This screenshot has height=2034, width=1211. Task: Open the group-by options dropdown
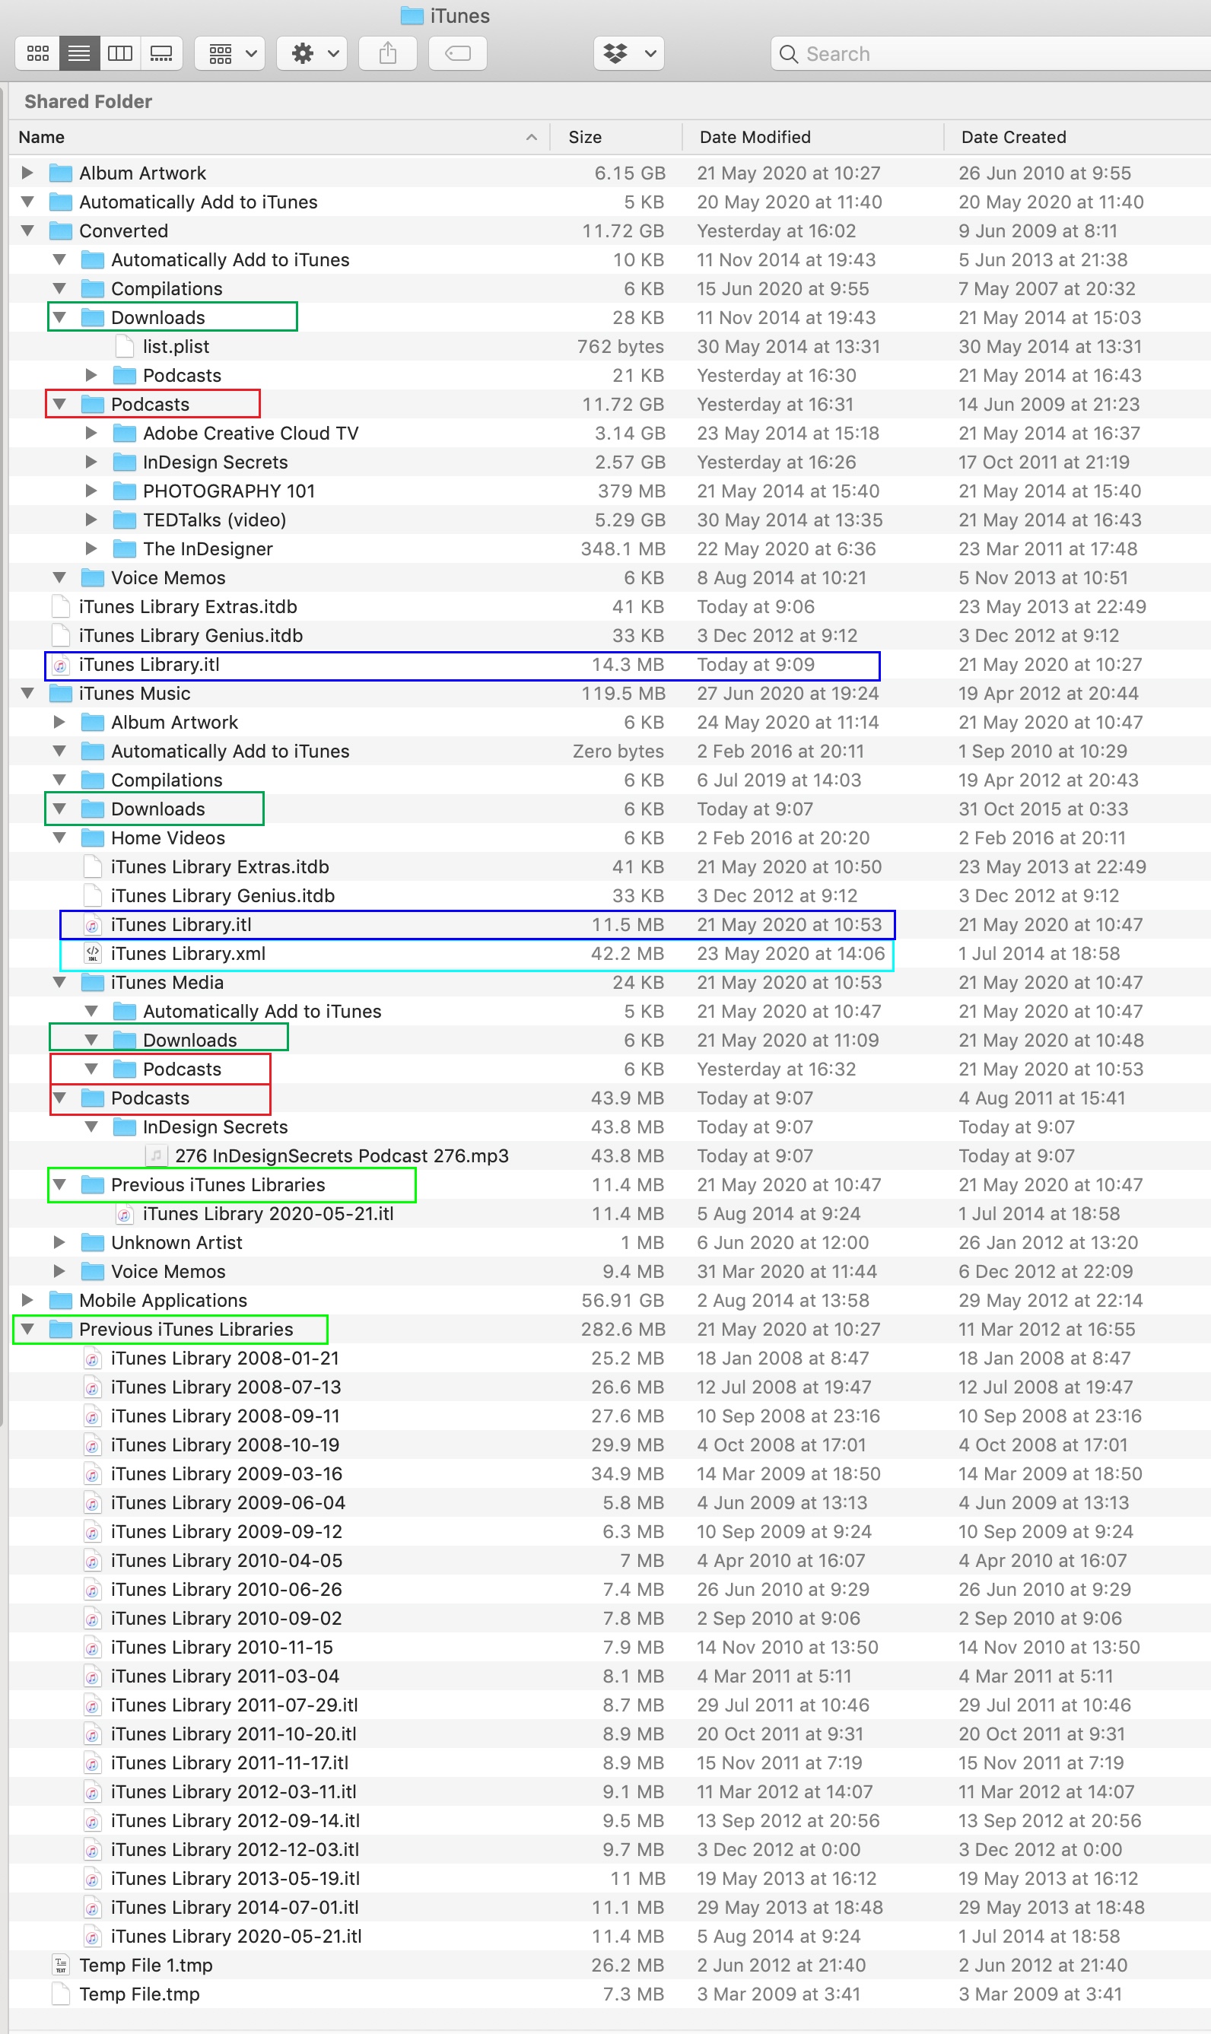230,54
